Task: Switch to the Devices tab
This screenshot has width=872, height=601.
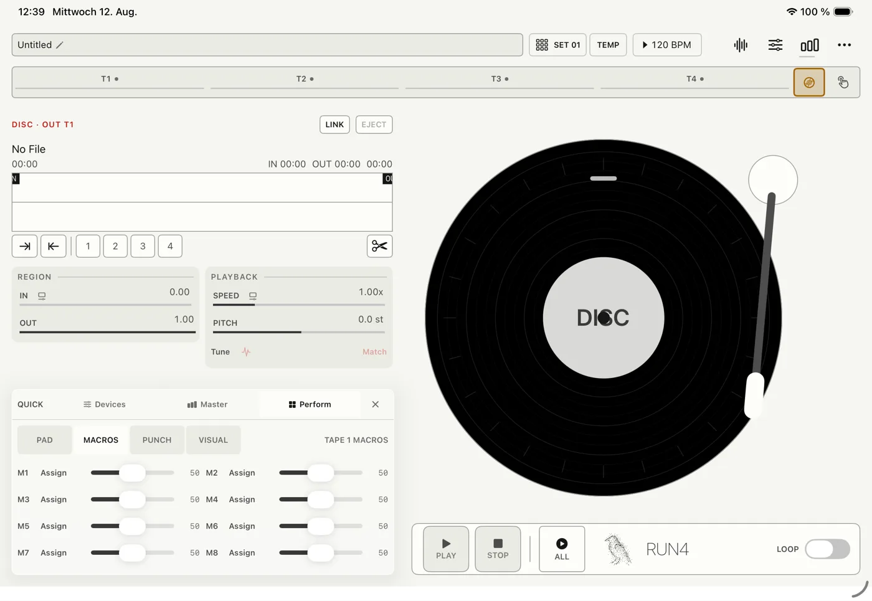Action: [x=105, y=404]
